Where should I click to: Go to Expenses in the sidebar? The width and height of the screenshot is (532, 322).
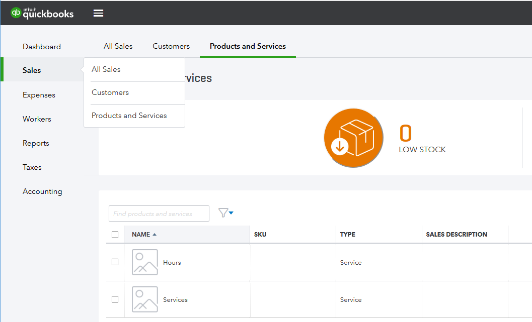pos(39,95)
